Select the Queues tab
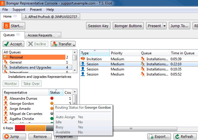Screen dimensions: 198x140 pos(12,35)
